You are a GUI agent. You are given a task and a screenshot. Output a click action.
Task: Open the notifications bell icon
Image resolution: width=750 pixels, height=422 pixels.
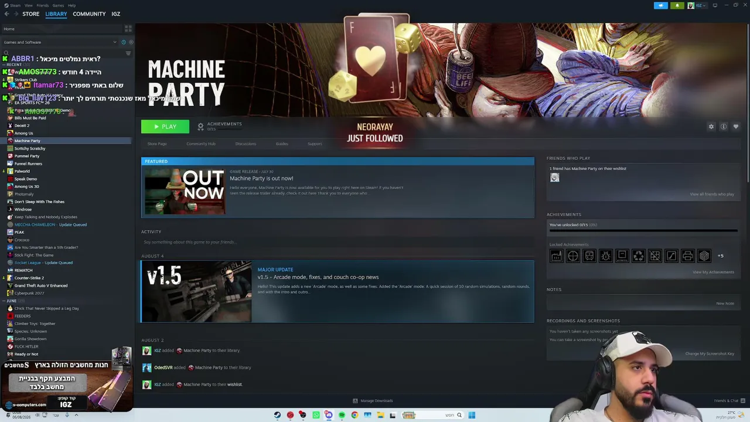point(677,5)
